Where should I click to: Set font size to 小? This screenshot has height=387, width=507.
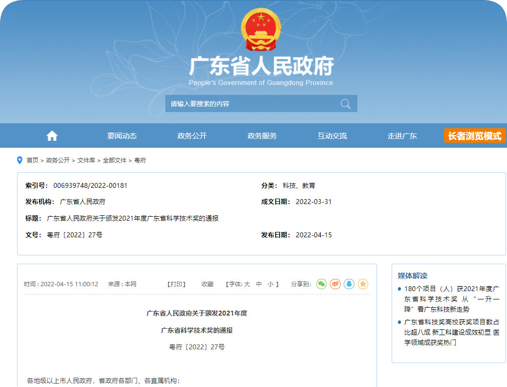tap(271, 284)
